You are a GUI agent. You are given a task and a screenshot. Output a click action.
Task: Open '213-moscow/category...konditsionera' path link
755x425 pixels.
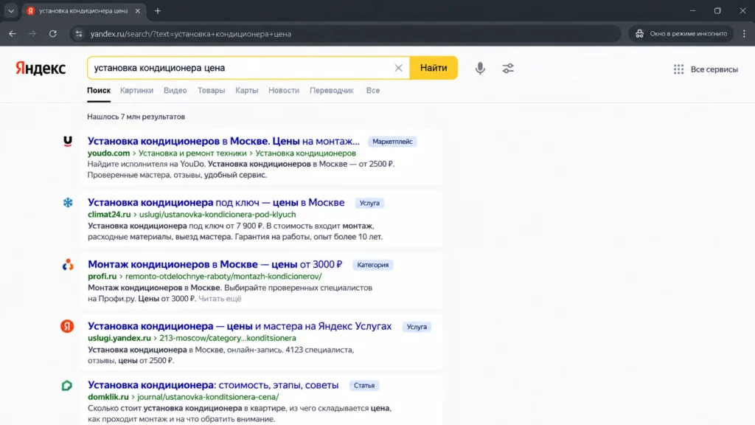228,338
